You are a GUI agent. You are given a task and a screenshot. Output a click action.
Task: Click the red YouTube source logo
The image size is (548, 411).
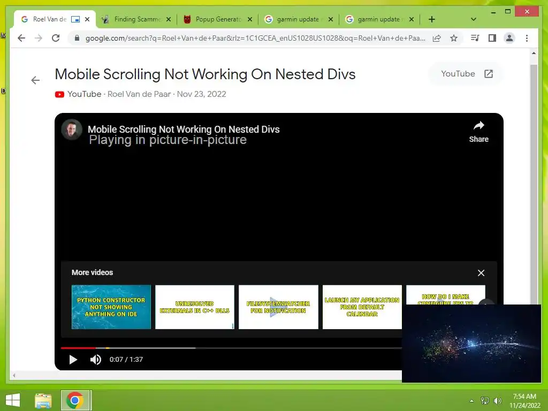(59, 94)
